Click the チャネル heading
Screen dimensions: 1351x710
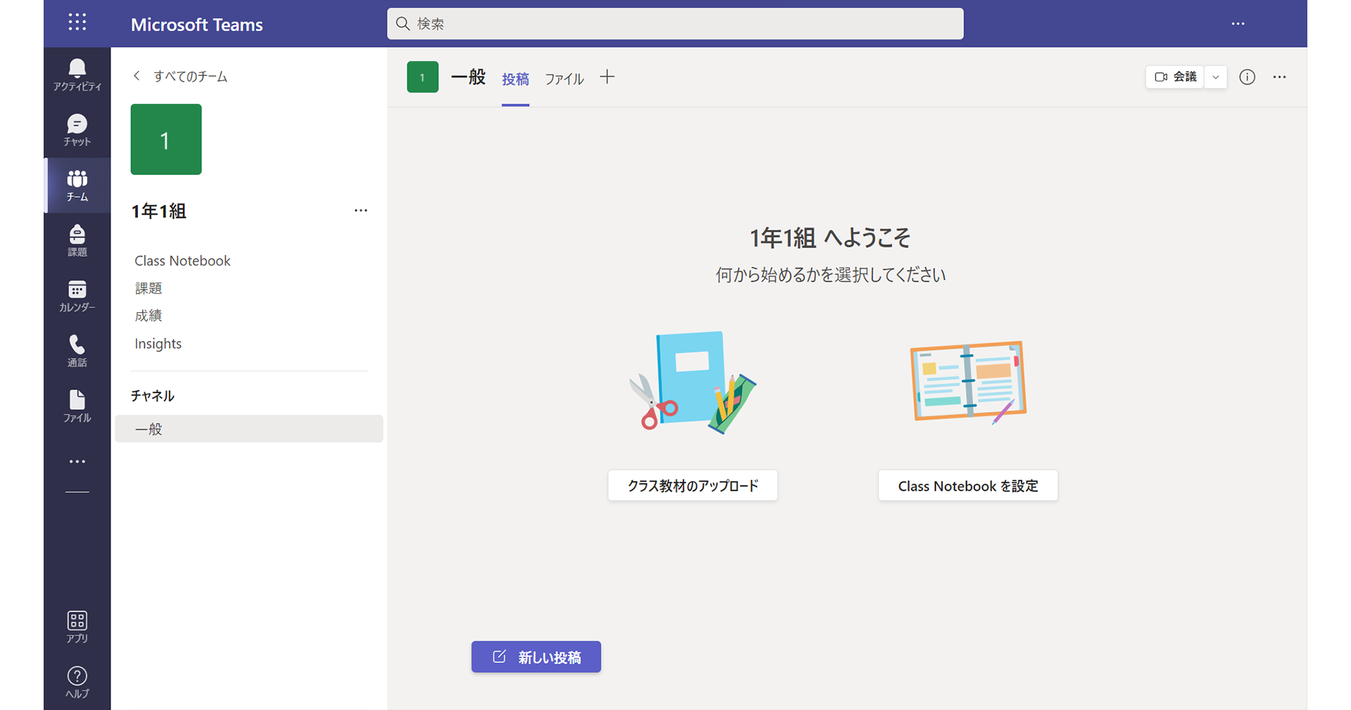click(153, 396)
